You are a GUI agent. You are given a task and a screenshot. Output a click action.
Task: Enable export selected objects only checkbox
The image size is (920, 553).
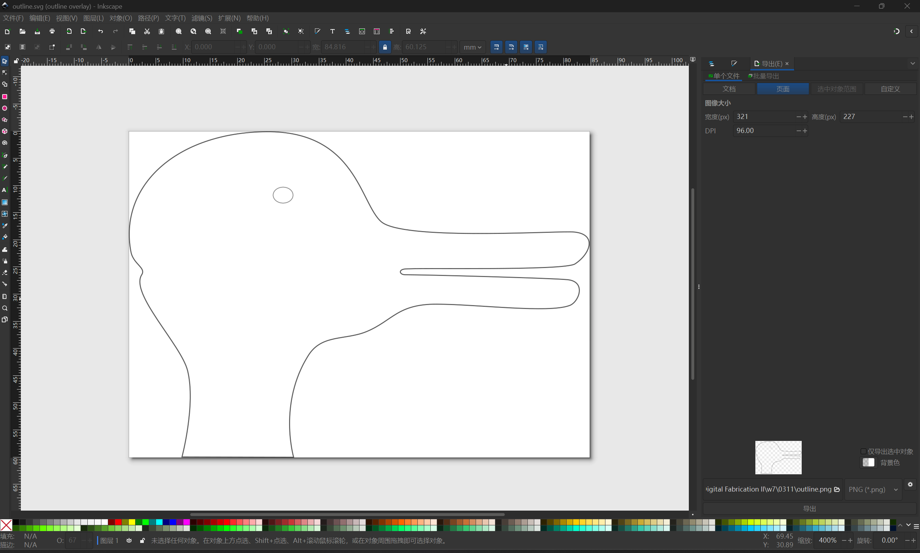[863, 451]
